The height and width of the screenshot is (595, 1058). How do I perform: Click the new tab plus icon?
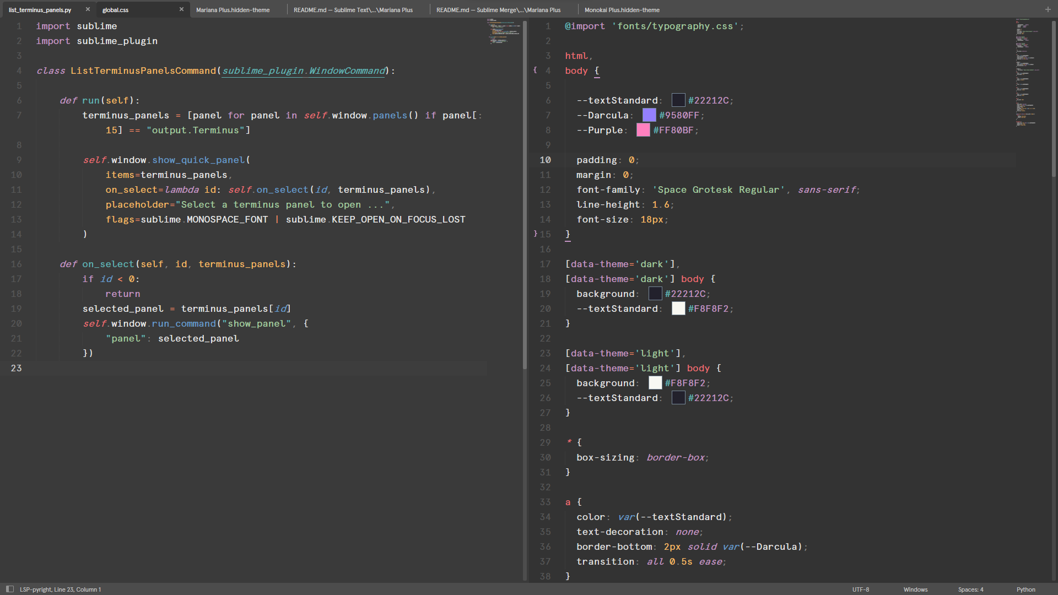[x=1048, y=9]
